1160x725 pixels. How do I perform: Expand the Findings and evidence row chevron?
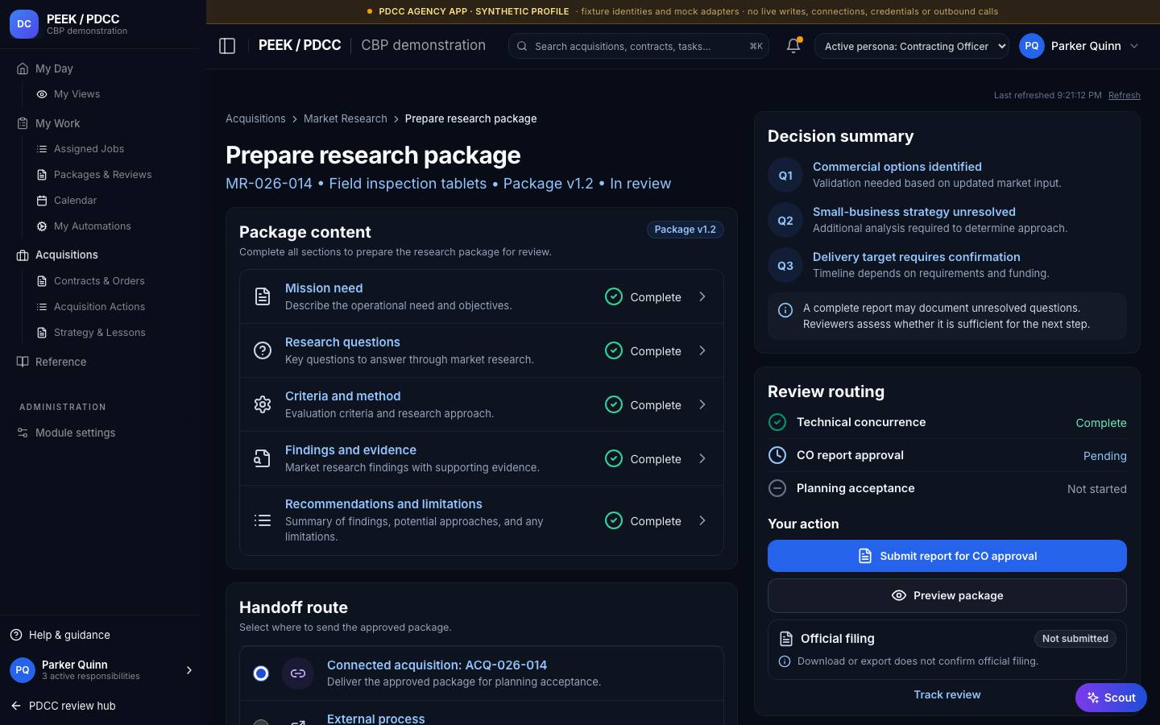pyautogui.click(x=702, y=458)
